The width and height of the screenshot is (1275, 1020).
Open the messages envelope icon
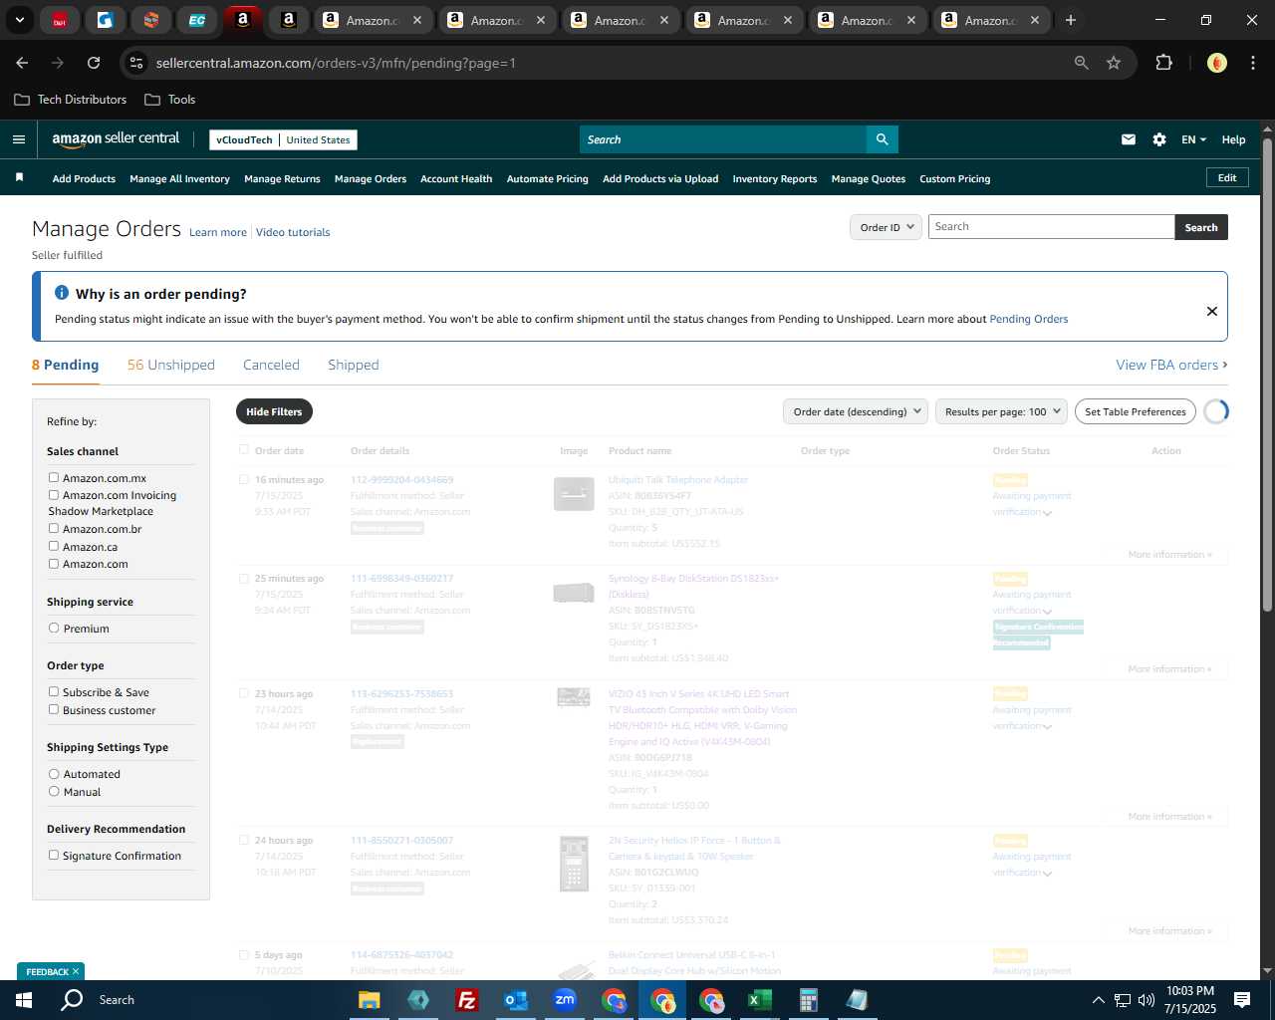[1129, 139]
